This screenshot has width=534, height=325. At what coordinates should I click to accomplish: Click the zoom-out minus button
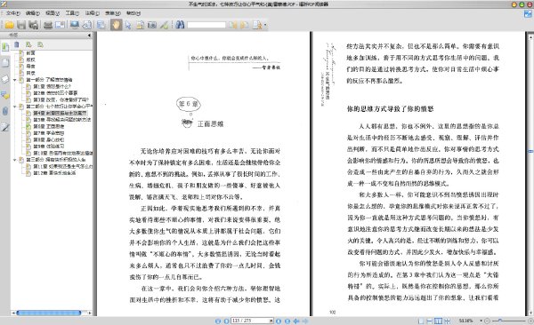487,321
